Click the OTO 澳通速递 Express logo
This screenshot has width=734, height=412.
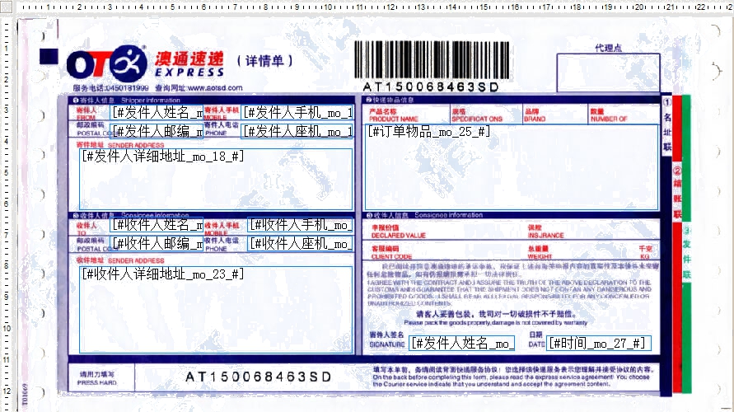pos(146,63)
